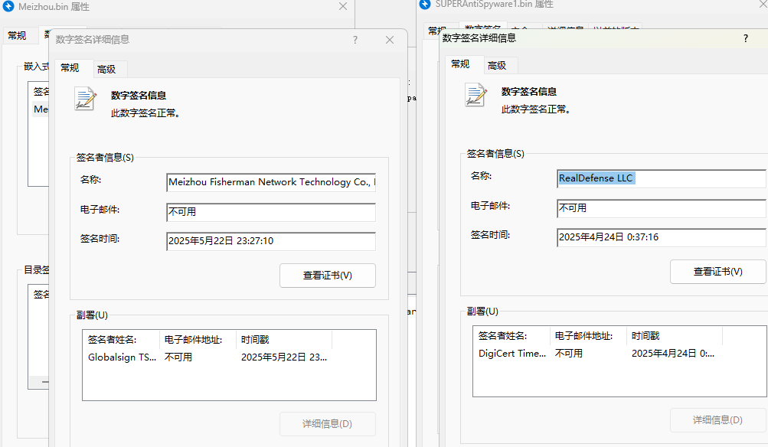Screen dimensions: 768x447
Task: Click 查看证书(V) button for the RealDefense signature
Action: 718,272
